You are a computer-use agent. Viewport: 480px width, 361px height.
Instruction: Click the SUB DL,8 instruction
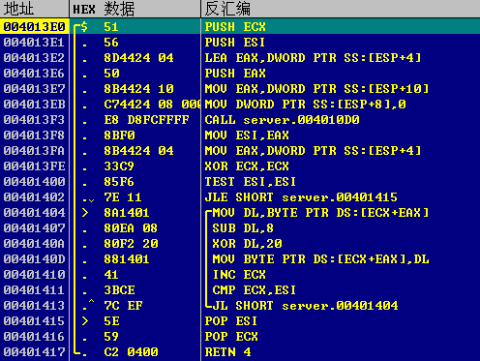click(243, 228)
